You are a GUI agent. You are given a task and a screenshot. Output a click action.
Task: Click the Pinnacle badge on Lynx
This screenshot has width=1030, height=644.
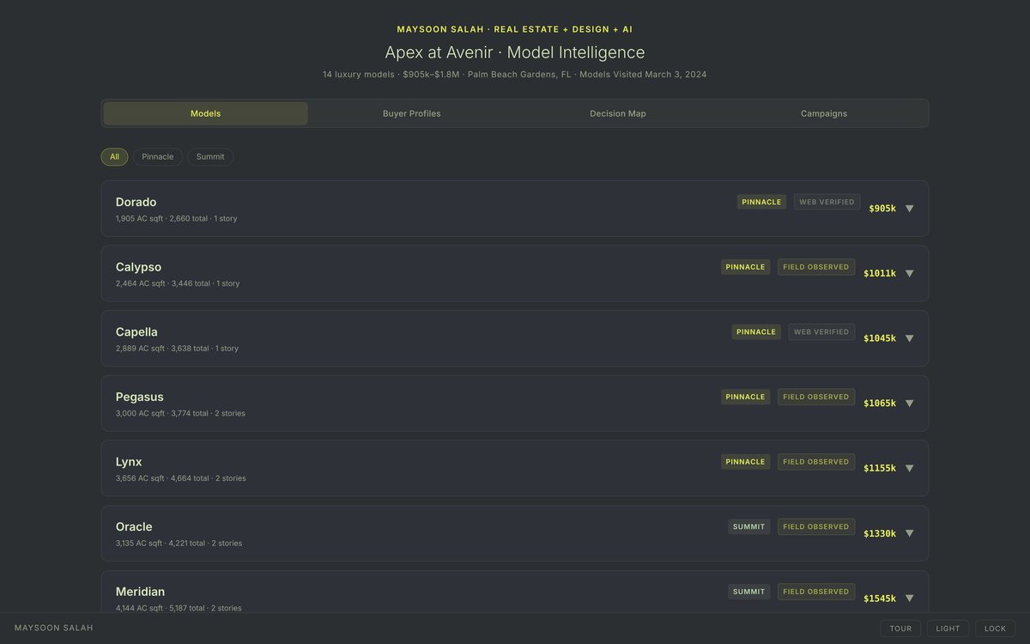[x=745, y=462]
